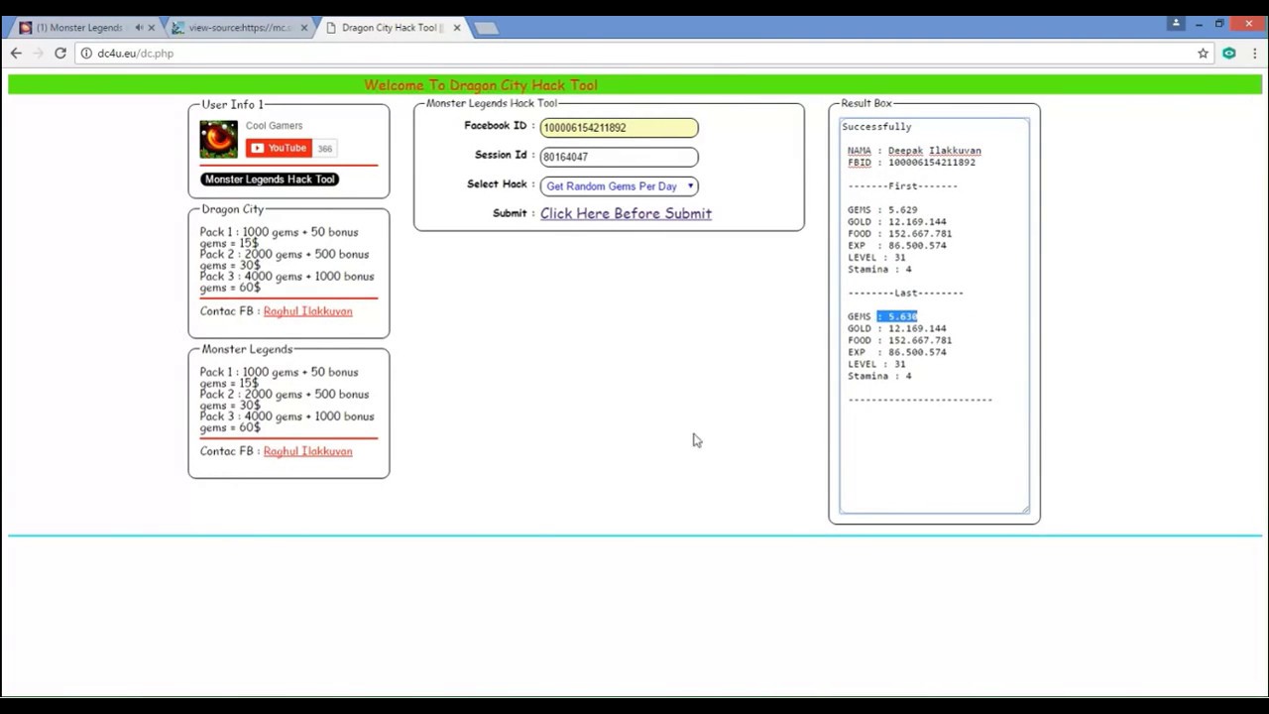Close the view-source tab
The height and width of the screenshot is (714, 1269).
(304, 28)
